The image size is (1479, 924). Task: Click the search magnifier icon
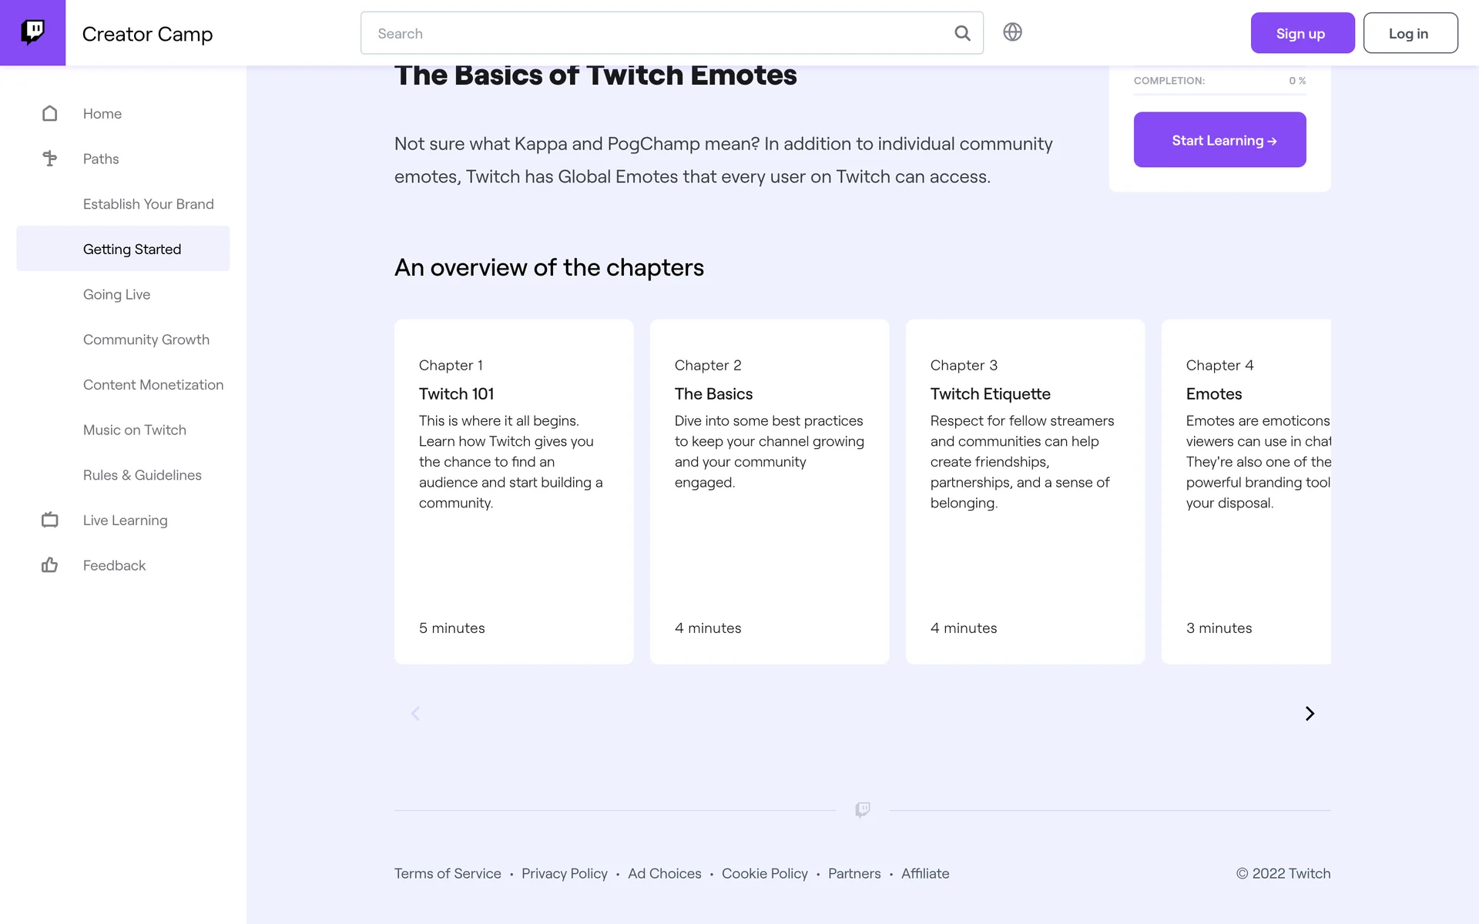pyautogui.click(x=962, y=33)
